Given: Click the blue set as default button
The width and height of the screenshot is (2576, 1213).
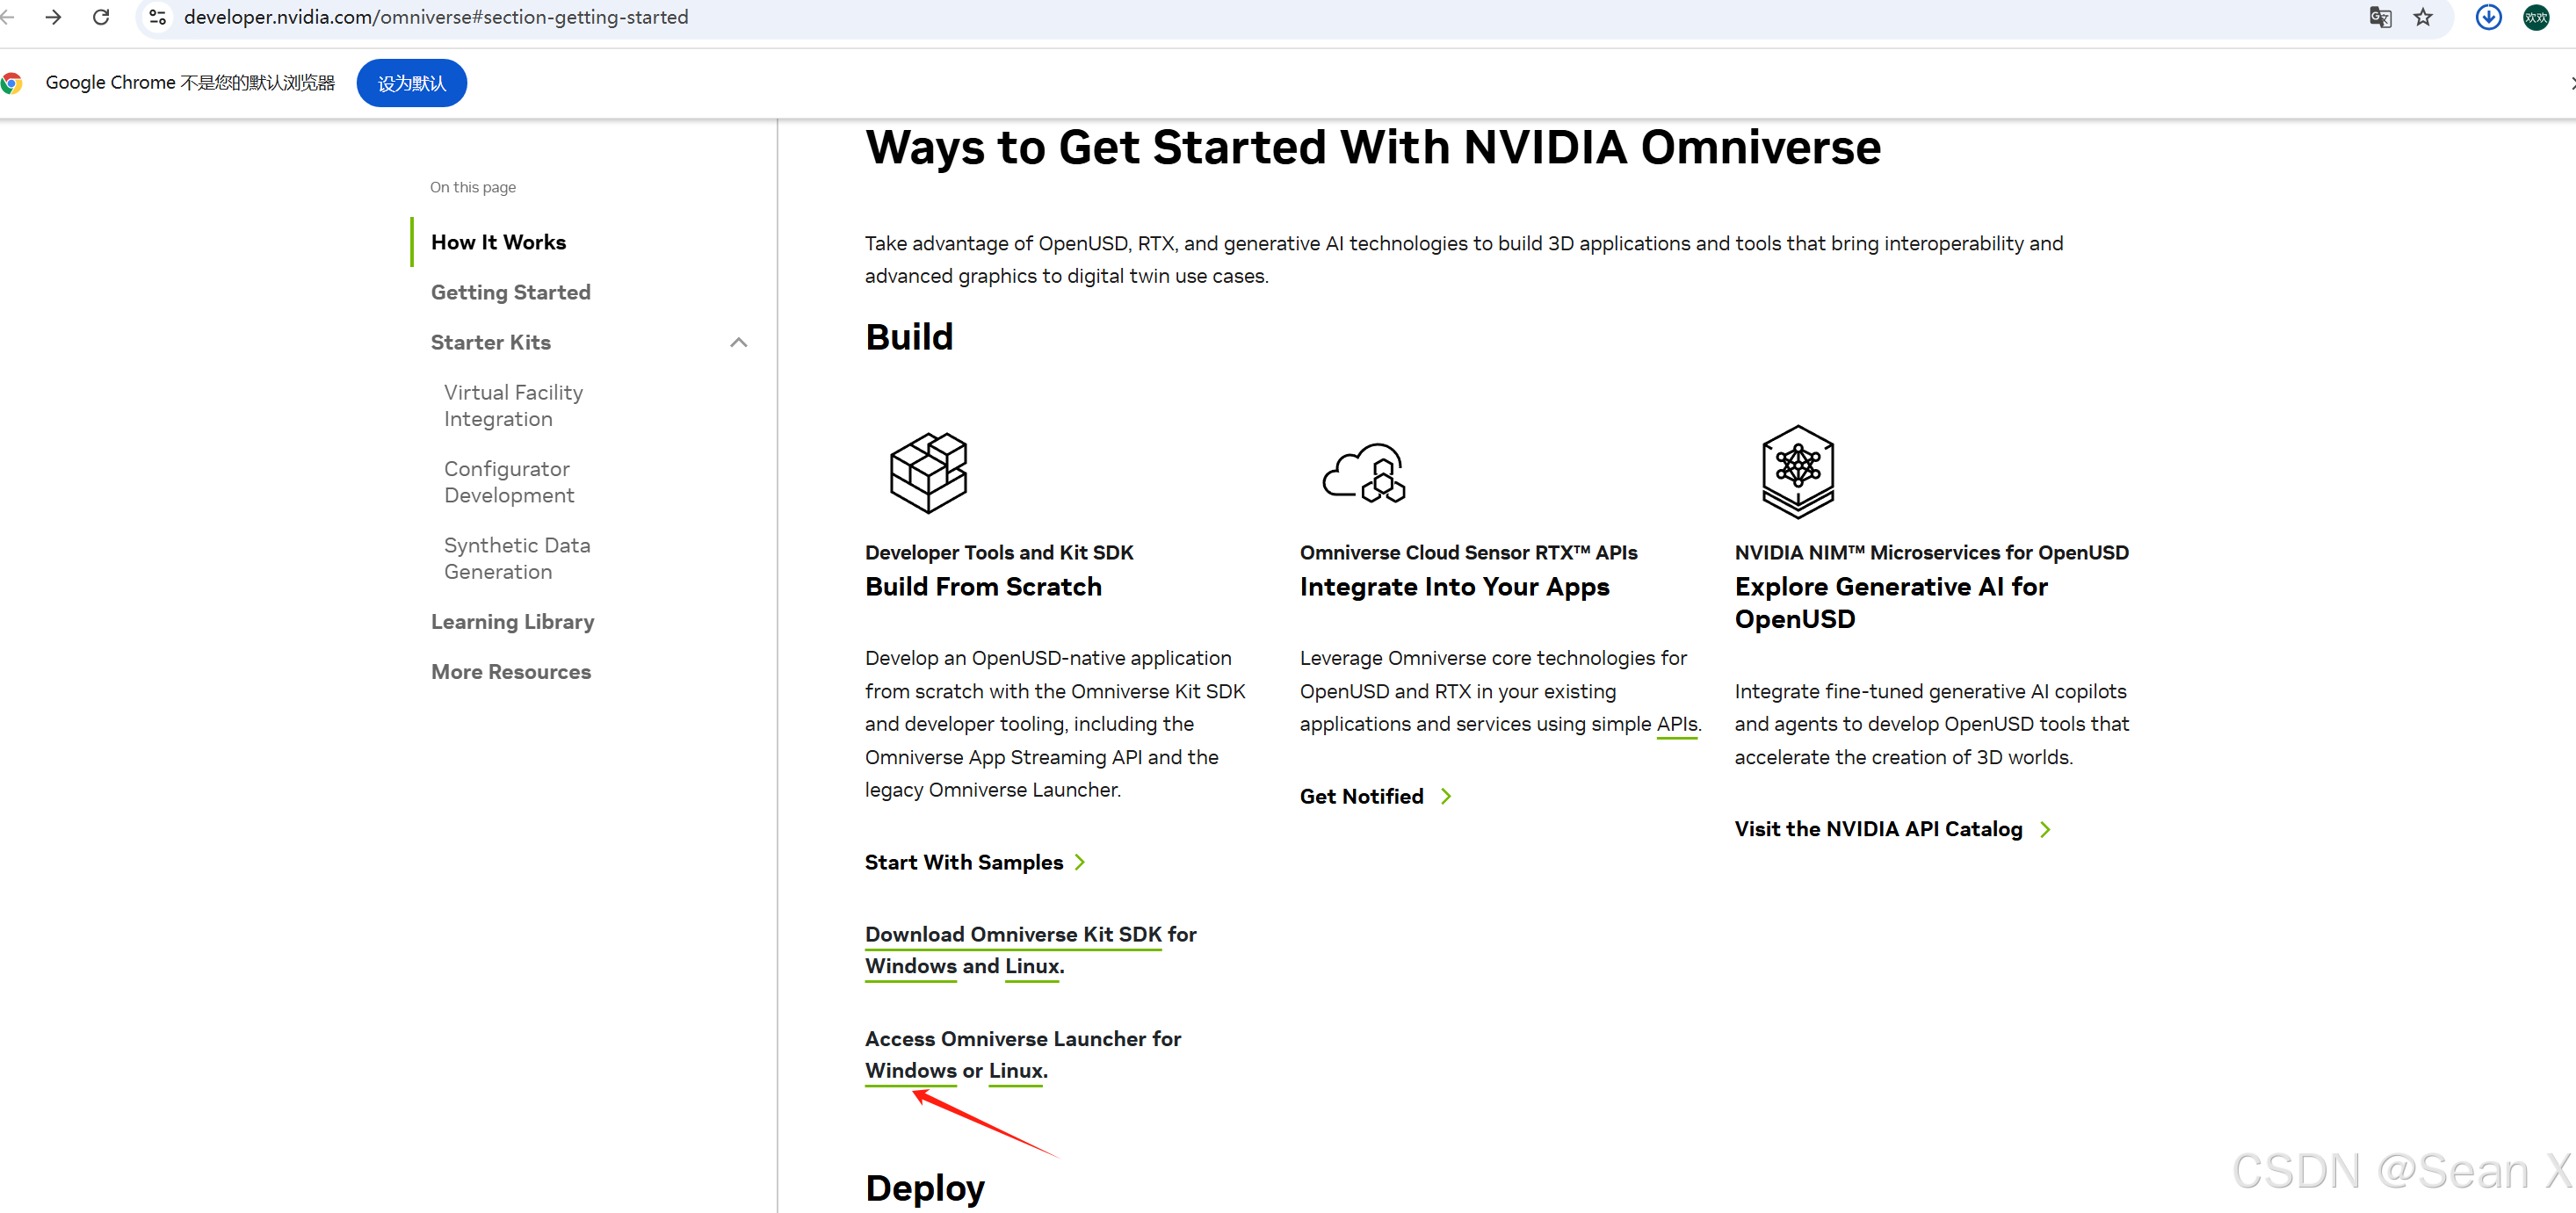Looking at the screenshot, I should (411, 83).
